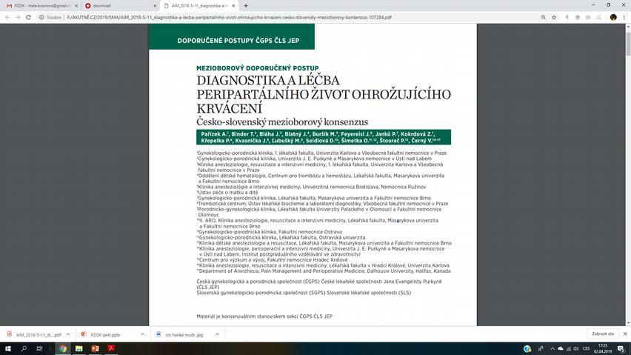The height and width of the screenshot is (355, 631).
Task: Click the scrollbar up arrow
Action: click(x=628, y=27)
